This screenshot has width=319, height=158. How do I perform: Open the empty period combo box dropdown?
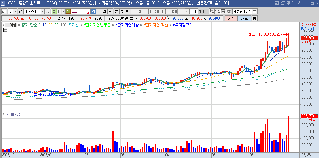point(187,11)
